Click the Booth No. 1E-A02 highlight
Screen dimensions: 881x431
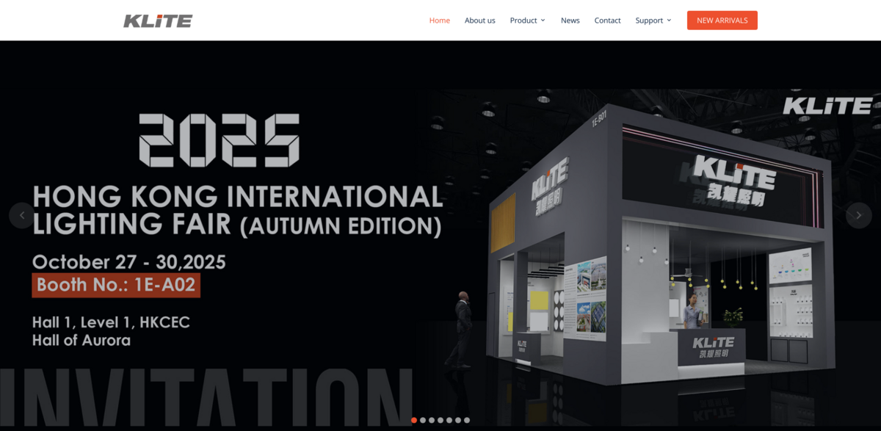pos(115,285)
